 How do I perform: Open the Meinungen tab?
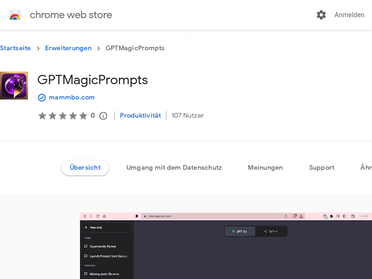(265, 168)
